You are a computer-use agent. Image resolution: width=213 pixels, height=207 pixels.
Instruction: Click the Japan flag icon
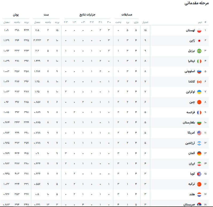click(199, 41)
